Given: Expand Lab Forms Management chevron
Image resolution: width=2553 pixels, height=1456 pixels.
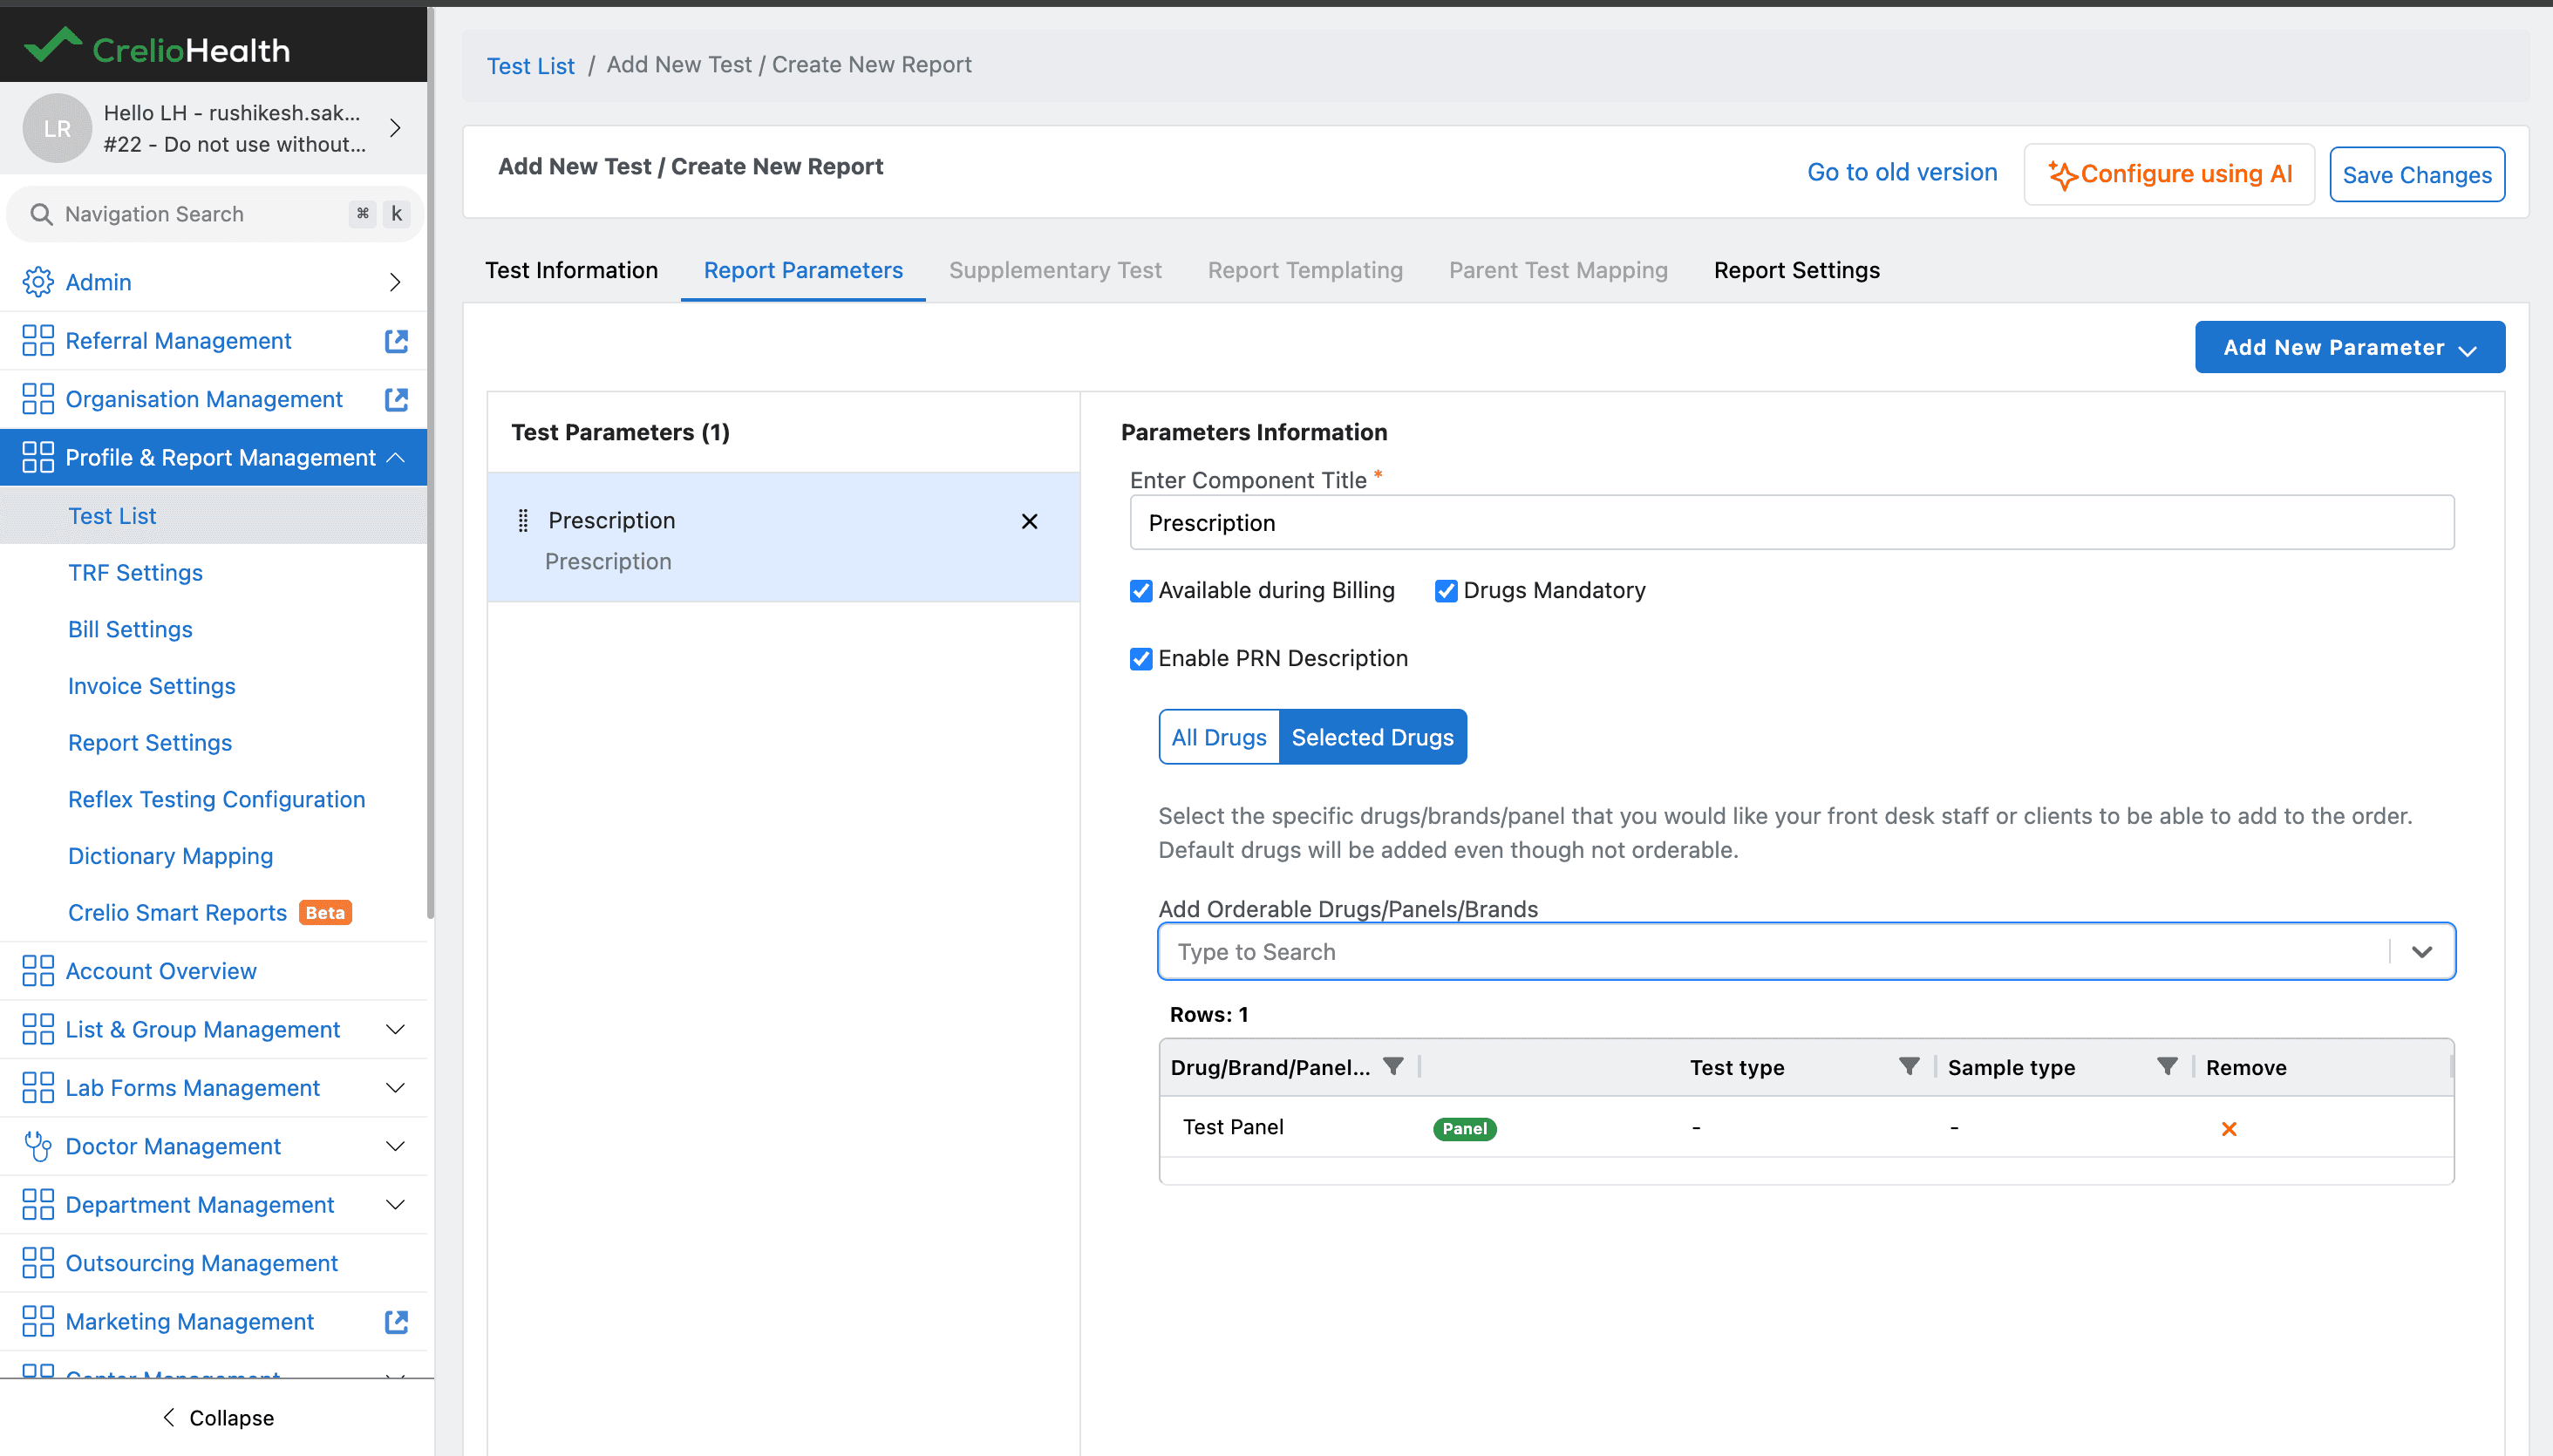Looking at the screenshot, I should pos(395,1088).
